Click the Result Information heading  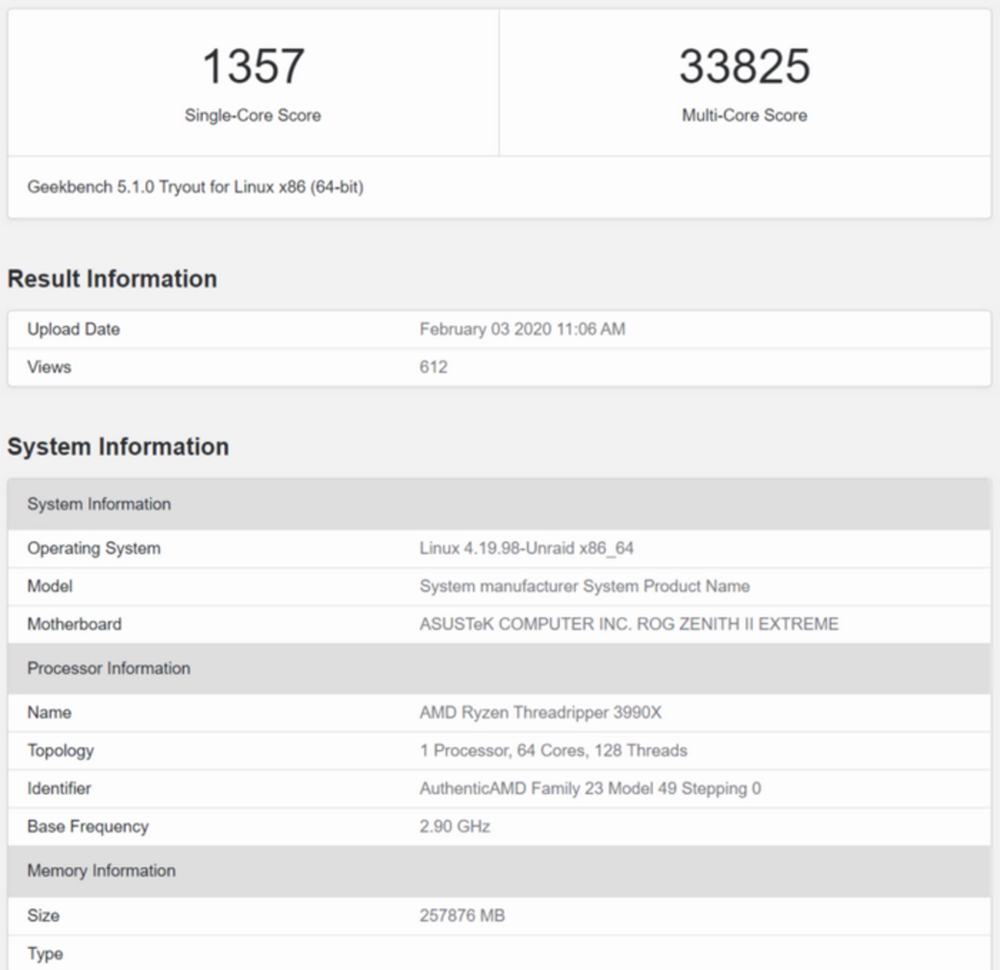coord(113,279)
